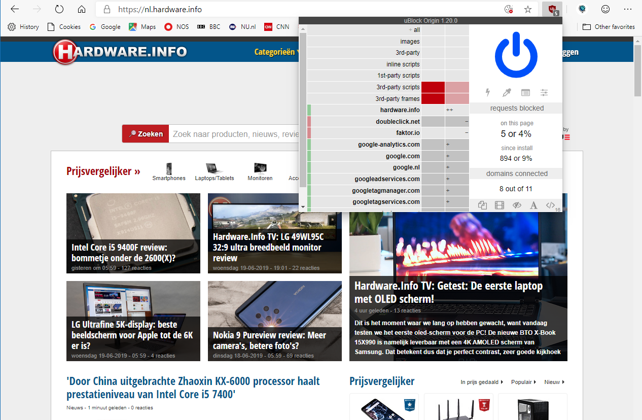Open the Zhaoxin KX-6000 processor news headline
Screen dimensions: 642x420
click(193, 388)
